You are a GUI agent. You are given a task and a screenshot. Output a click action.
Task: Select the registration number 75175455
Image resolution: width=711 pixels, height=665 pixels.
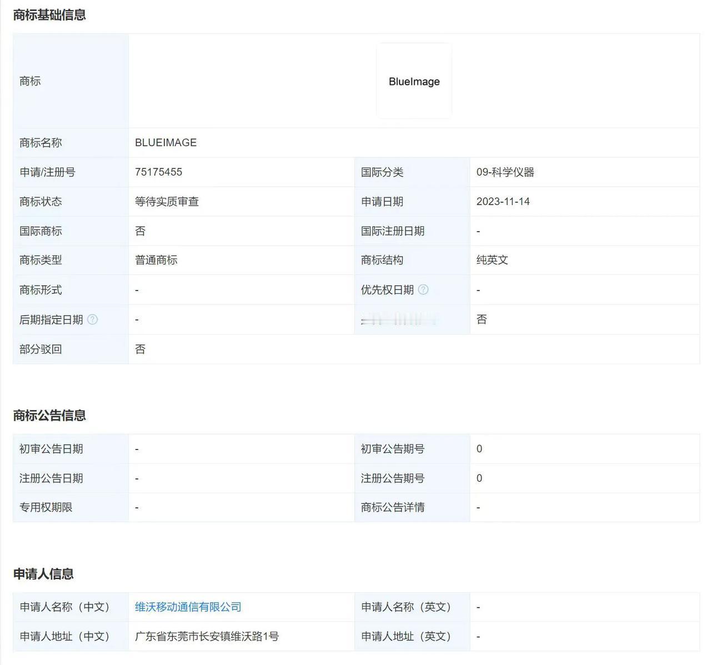click(158, 172)
